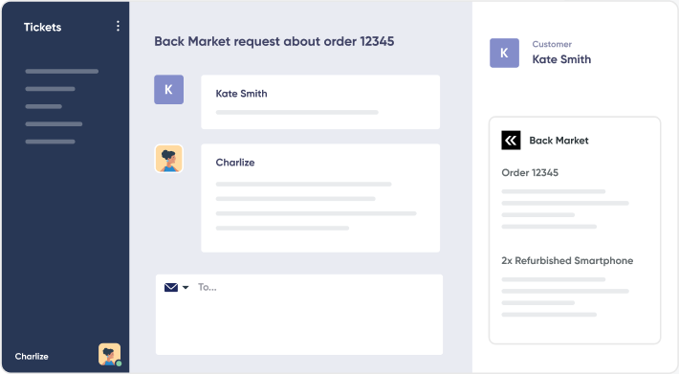Image resolution: width=679 pixels, height=374 pixels.
Task: Open Kate Smith's message card
Action: tap(320, 102)
